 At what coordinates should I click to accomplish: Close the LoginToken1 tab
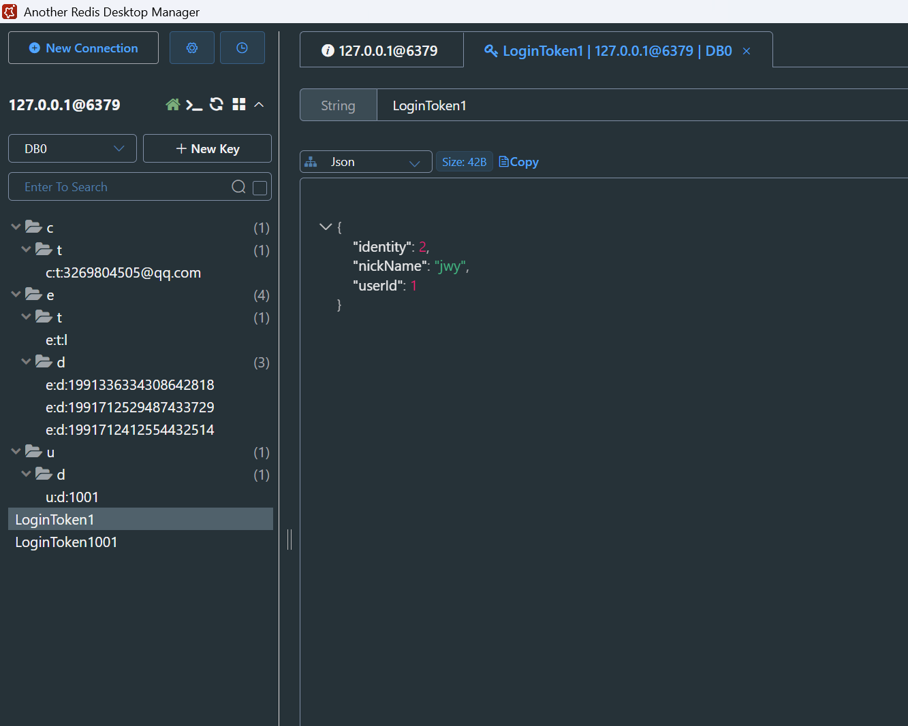pyautogui.click(x=747, y=51)
